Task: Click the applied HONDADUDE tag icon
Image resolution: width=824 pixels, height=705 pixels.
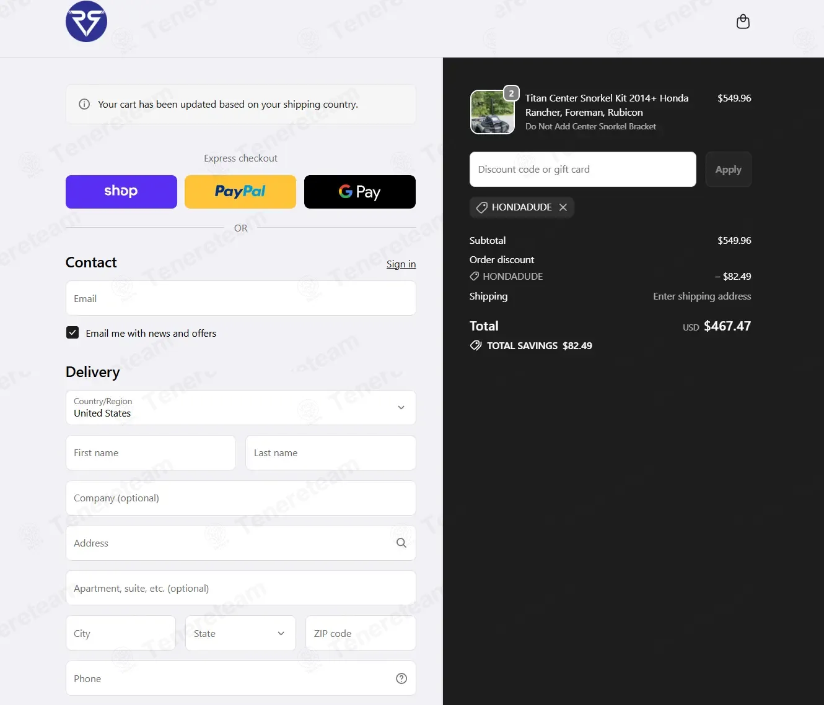Action: 481,207
